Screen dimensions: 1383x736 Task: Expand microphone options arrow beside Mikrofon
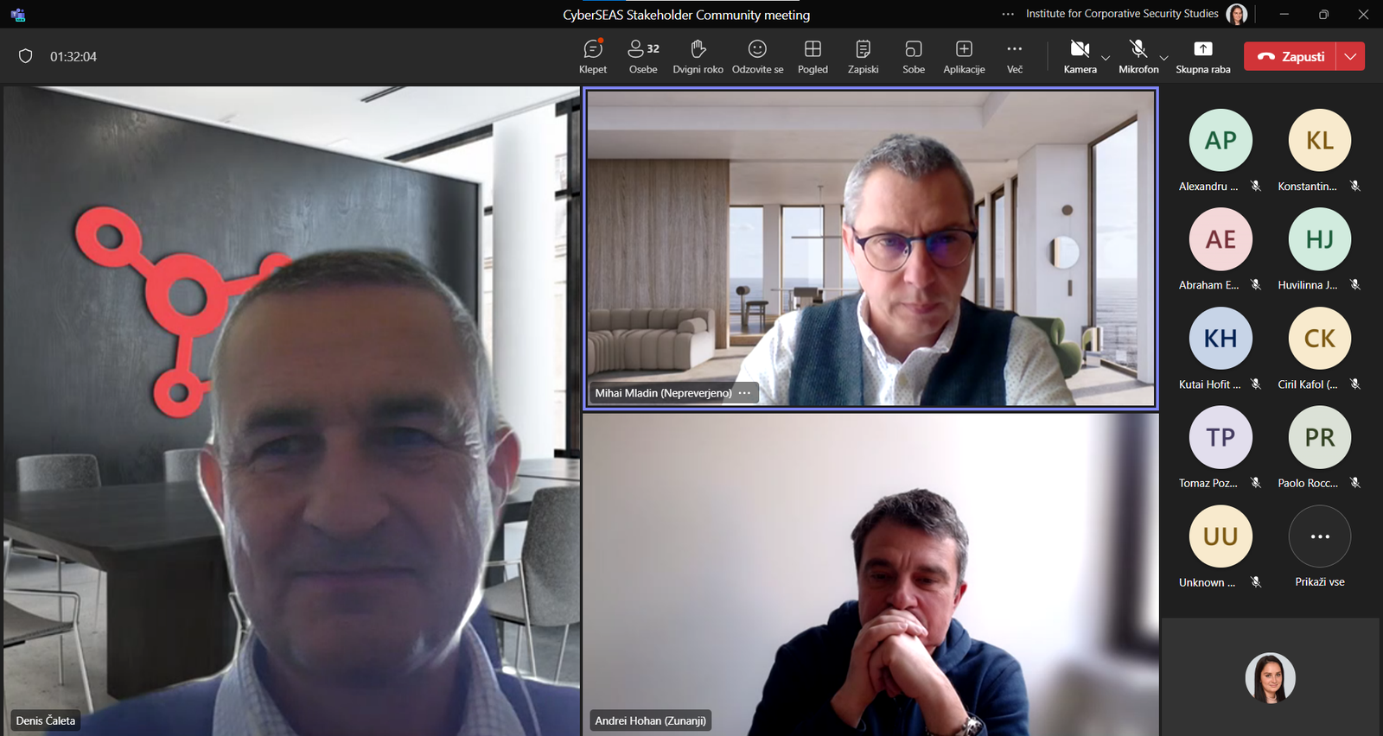click(x=1164, y=58)
